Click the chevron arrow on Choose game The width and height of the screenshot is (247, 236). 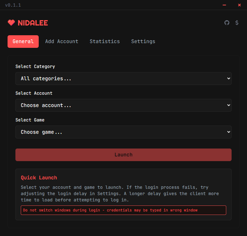click(x=228, y=132)
